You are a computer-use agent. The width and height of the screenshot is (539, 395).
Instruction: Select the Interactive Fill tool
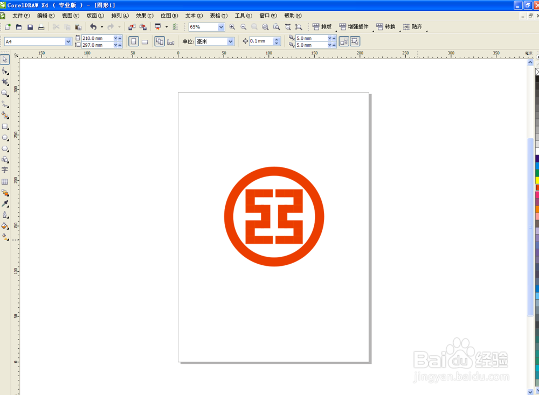click(5, 237)
